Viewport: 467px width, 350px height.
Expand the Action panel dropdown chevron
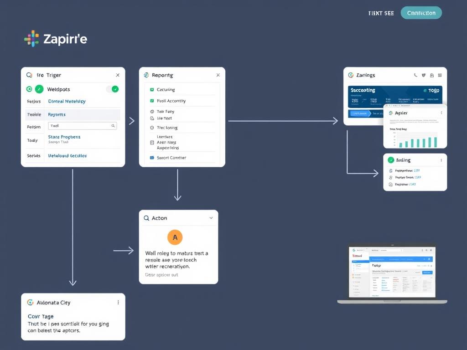(x=211, y=218)
